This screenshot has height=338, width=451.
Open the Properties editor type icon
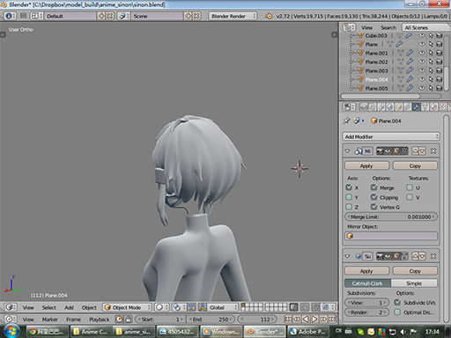[x=349, y=107]
